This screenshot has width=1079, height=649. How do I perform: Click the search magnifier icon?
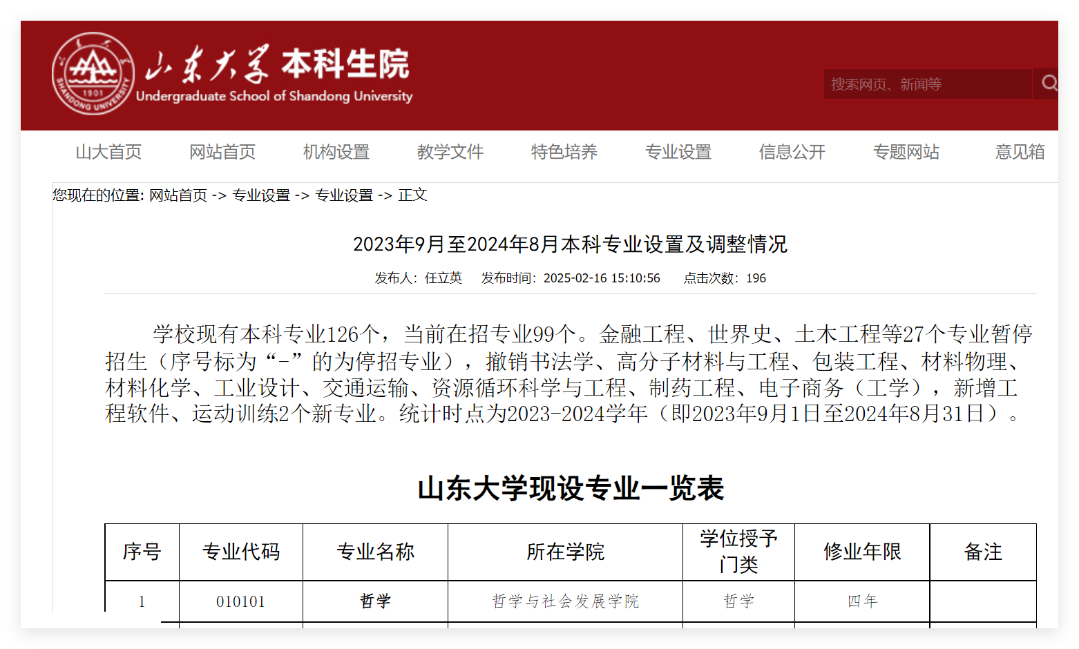1048,84
